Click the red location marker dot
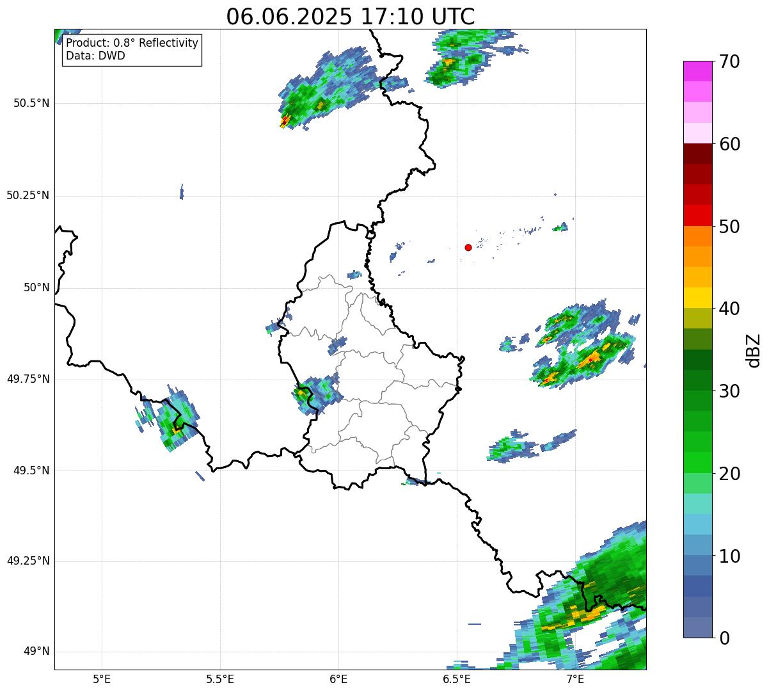This screenshot has width=769, height=692. [x=468, y=247]
